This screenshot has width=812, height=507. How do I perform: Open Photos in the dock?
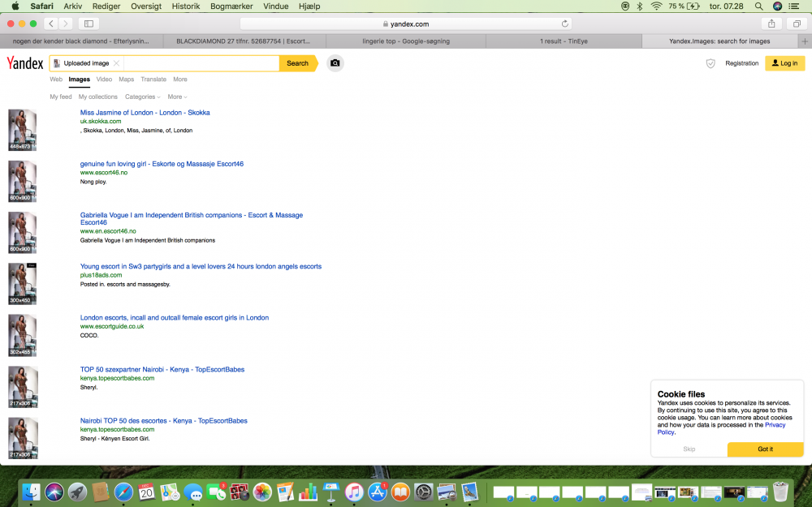(x=262, y=492)
